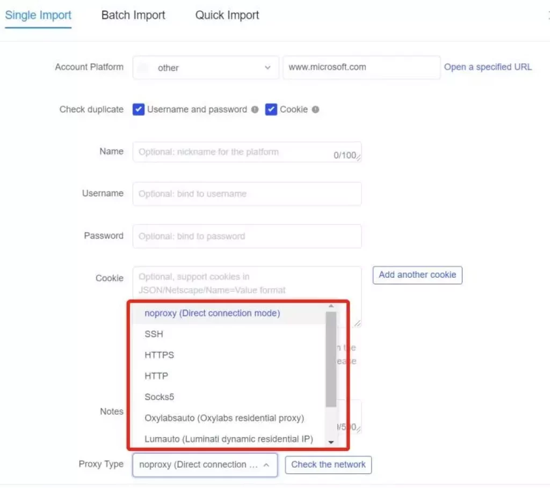Switch to the Batch Import tab
This screenshot has height=488, width=550.
(133, 15)
